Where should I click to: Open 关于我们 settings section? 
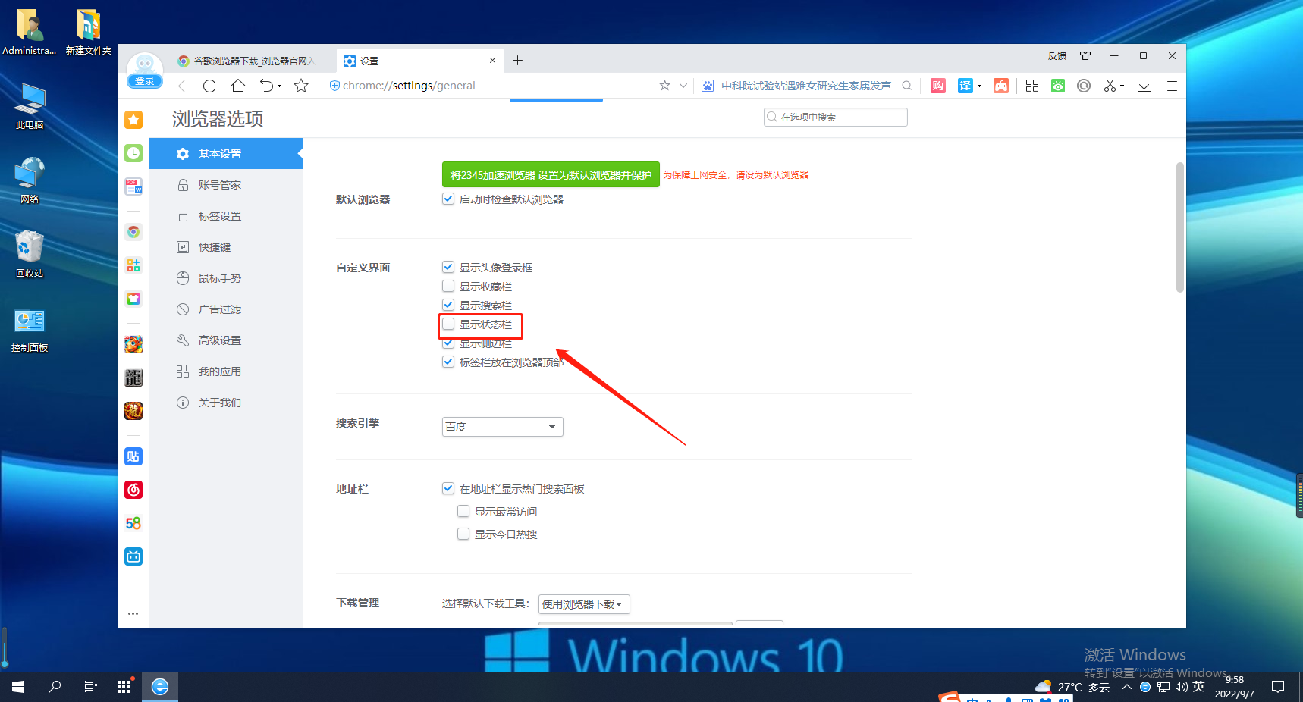click(x=226, y=403)
